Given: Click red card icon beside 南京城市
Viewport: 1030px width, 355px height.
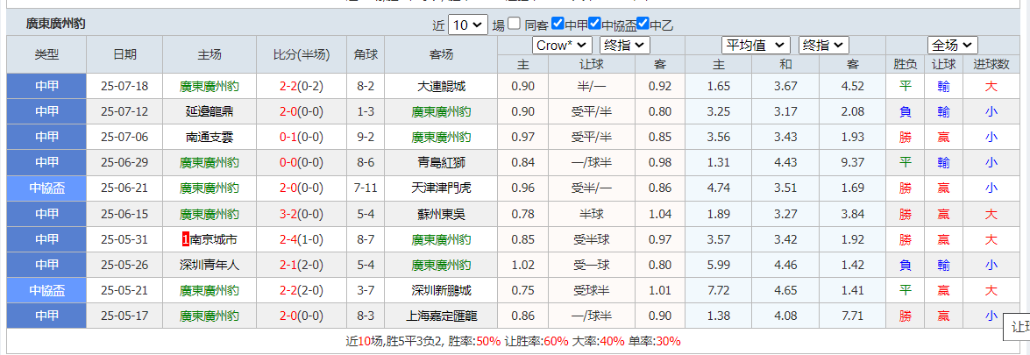Looking at the screenshot, I should click(x=185, y=239).
